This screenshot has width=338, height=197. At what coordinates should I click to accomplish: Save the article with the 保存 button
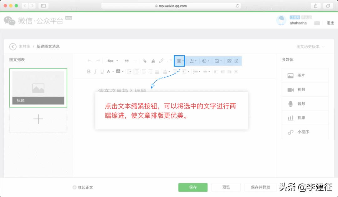click(193, 187)
